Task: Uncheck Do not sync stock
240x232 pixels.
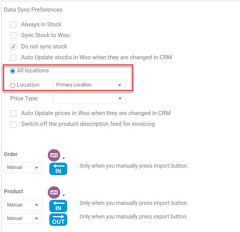Action: pyautogui.click(x=13, y=47)
